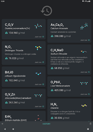The height and width of the screenshot is (132, 93).
Task: Tap the weight icon beside 154.960 g/mol
Action: [x=6, y=33]
